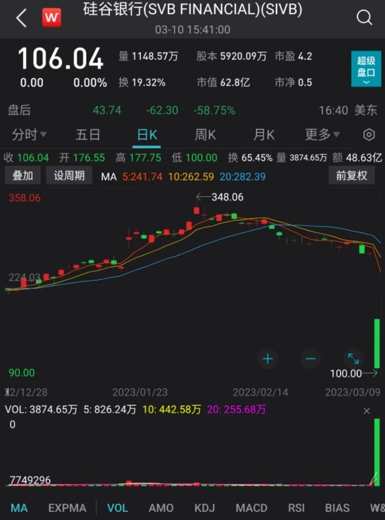Click the MA 10:262.59 value
Viewport: 385px width, 520px height.
(x=191, y=176)
